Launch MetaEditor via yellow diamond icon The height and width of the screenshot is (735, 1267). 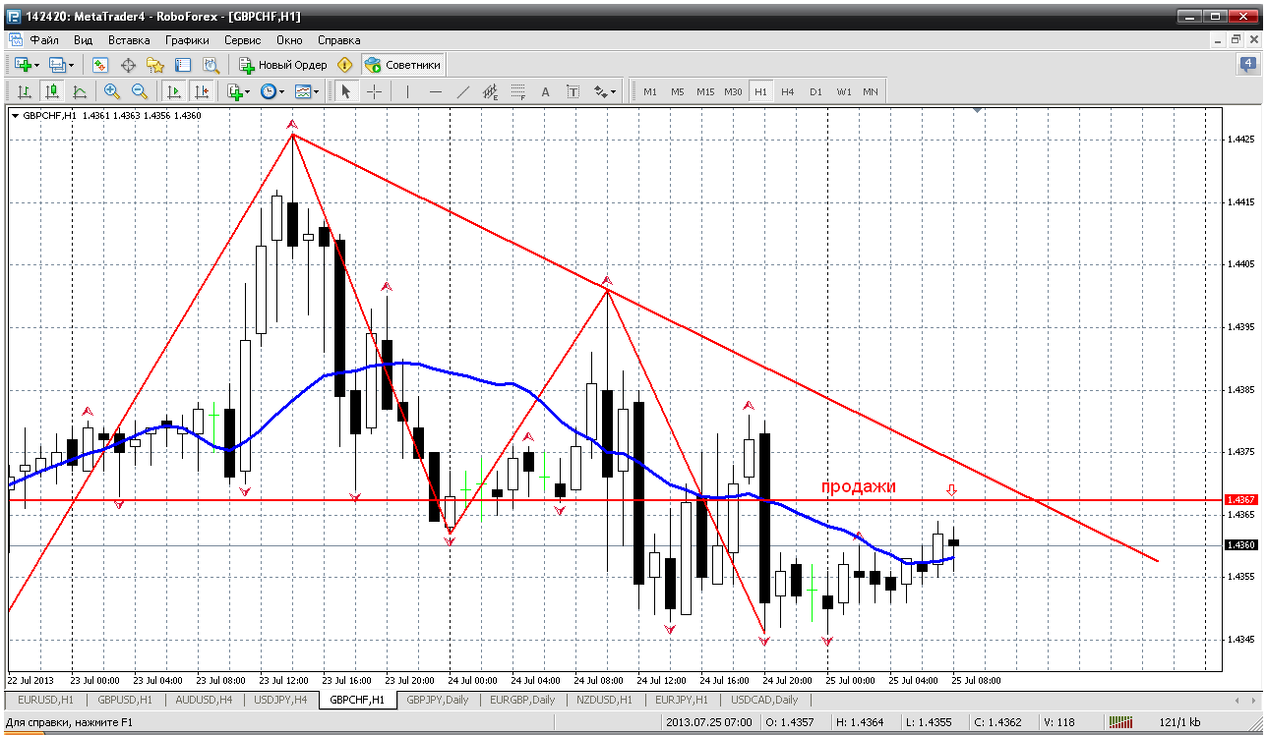pos(344,65)
